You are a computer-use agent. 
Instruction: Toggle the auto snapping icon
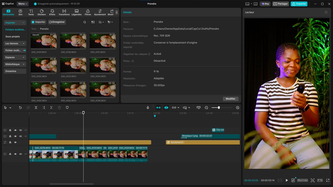166,107
